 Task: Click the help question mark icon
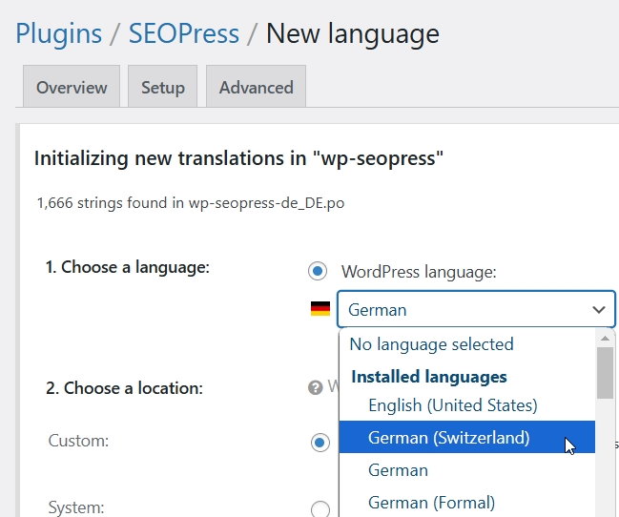(314, 387)
